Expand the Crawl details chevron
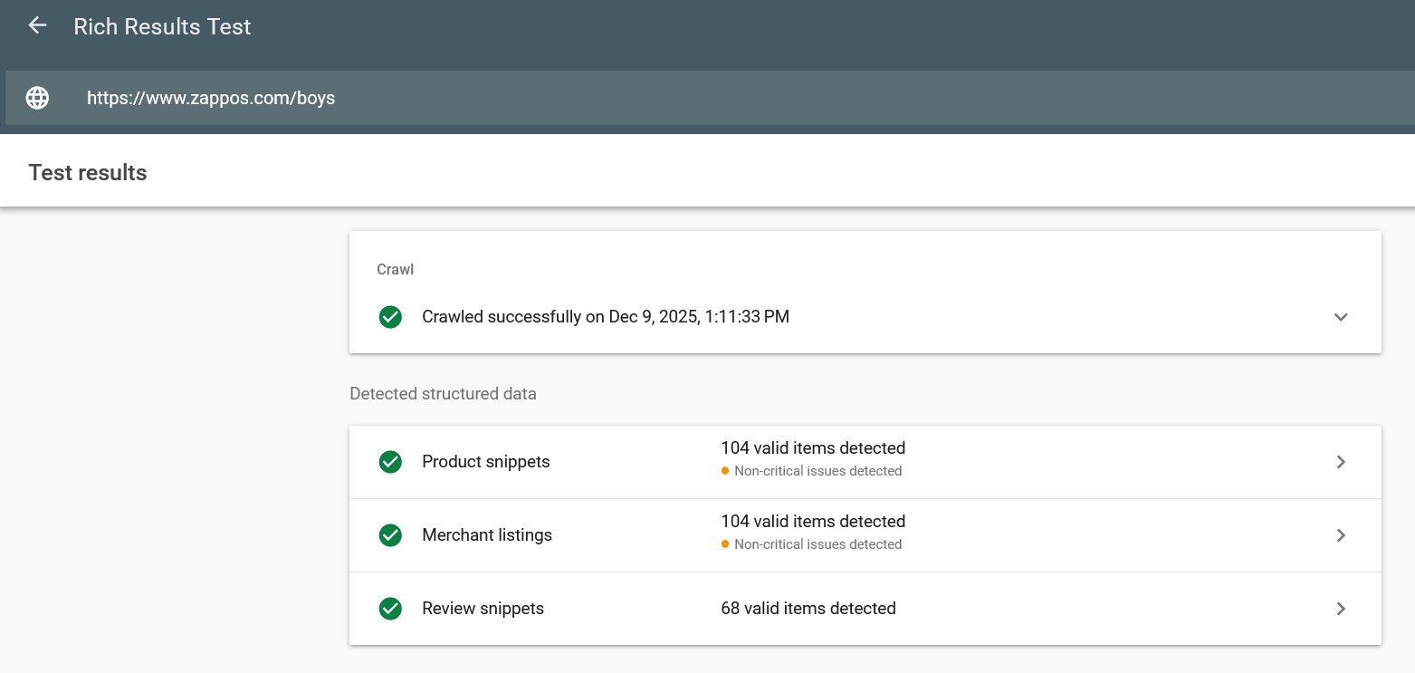Image resolution: width=1415 pixels, height=673 pixels. click(1341, 317)
